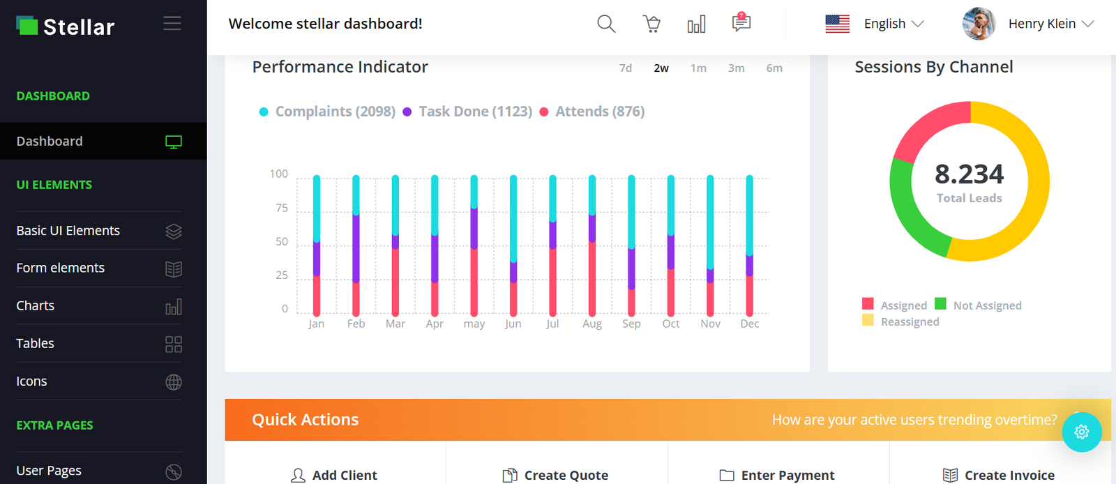Select the 7d time range
Screen dimensions: 1116x484
pos(626,68)
